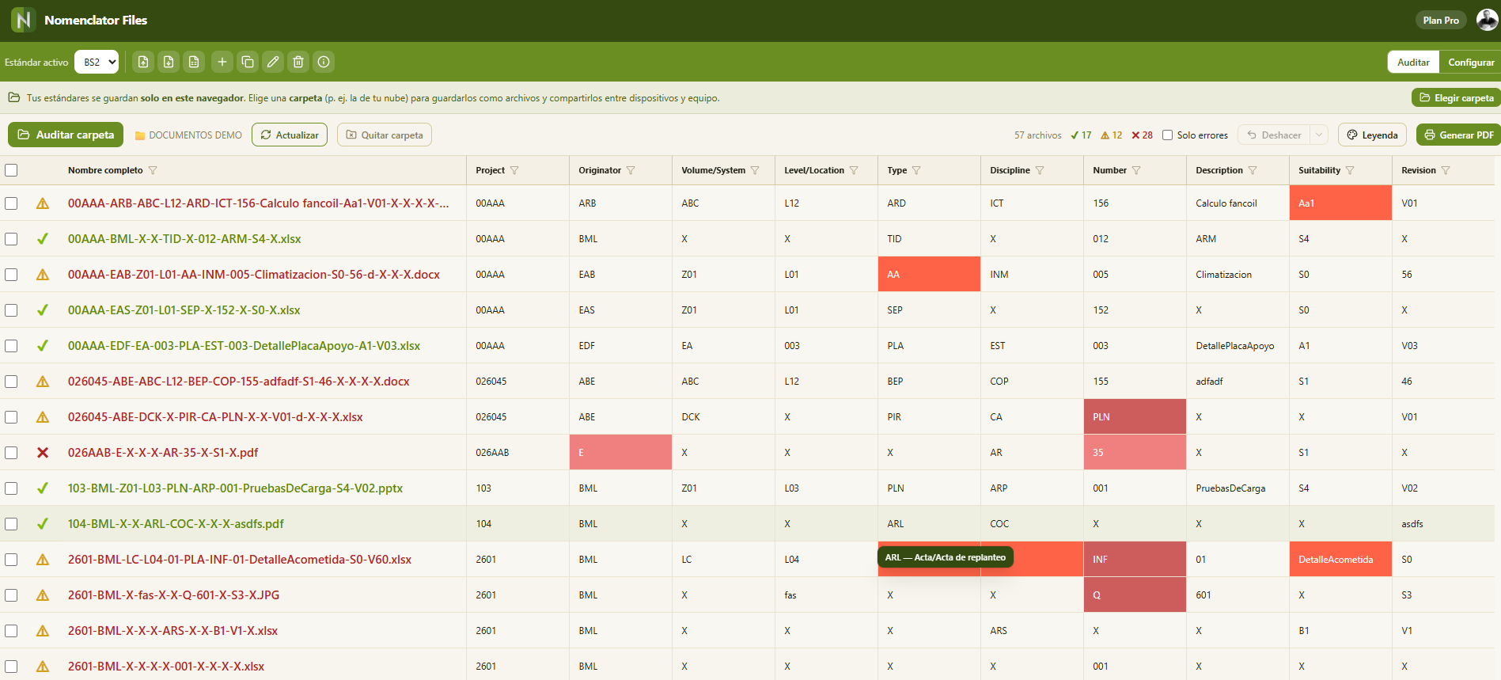Open Volume/System column filter

(x=755, y=170)
